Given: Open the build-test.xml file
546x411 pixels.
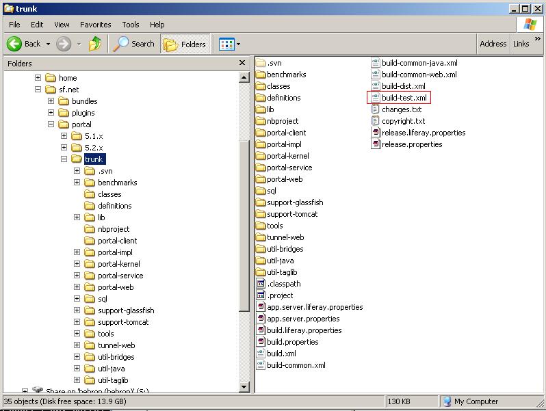Looking at the screenshot, I should coord(404,98).
